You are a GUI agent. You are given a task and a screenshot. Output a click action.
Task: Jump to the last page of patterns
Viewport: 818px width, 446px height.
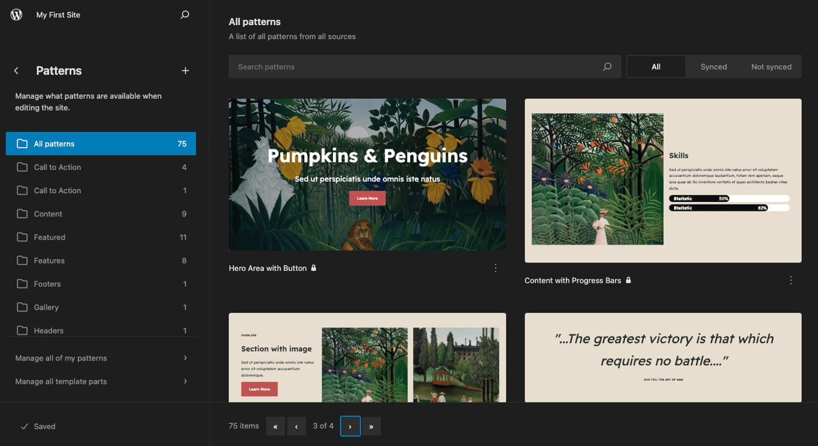coord(371,426)
